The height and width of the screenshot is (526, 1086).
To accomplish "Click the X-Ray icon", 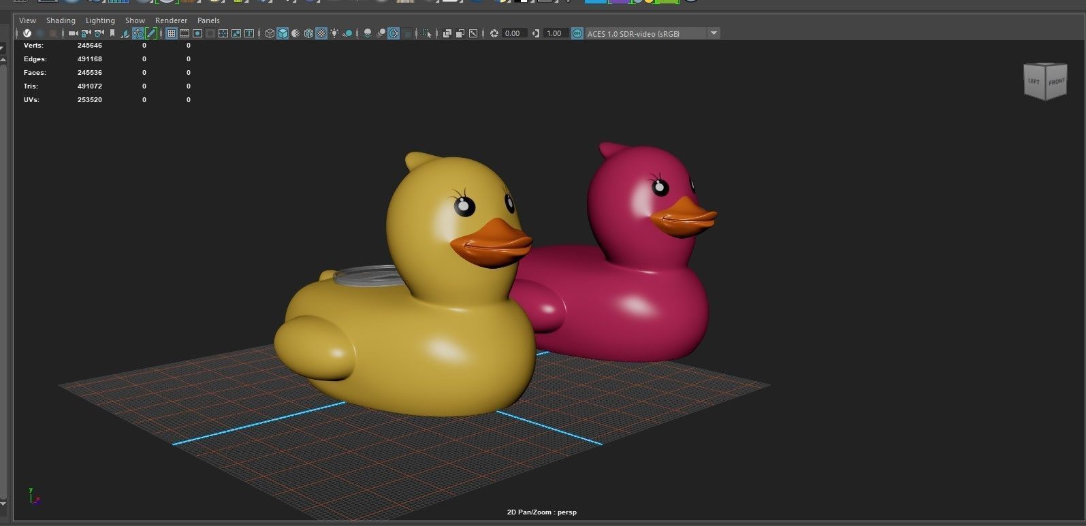I will (x=447, y=33).
